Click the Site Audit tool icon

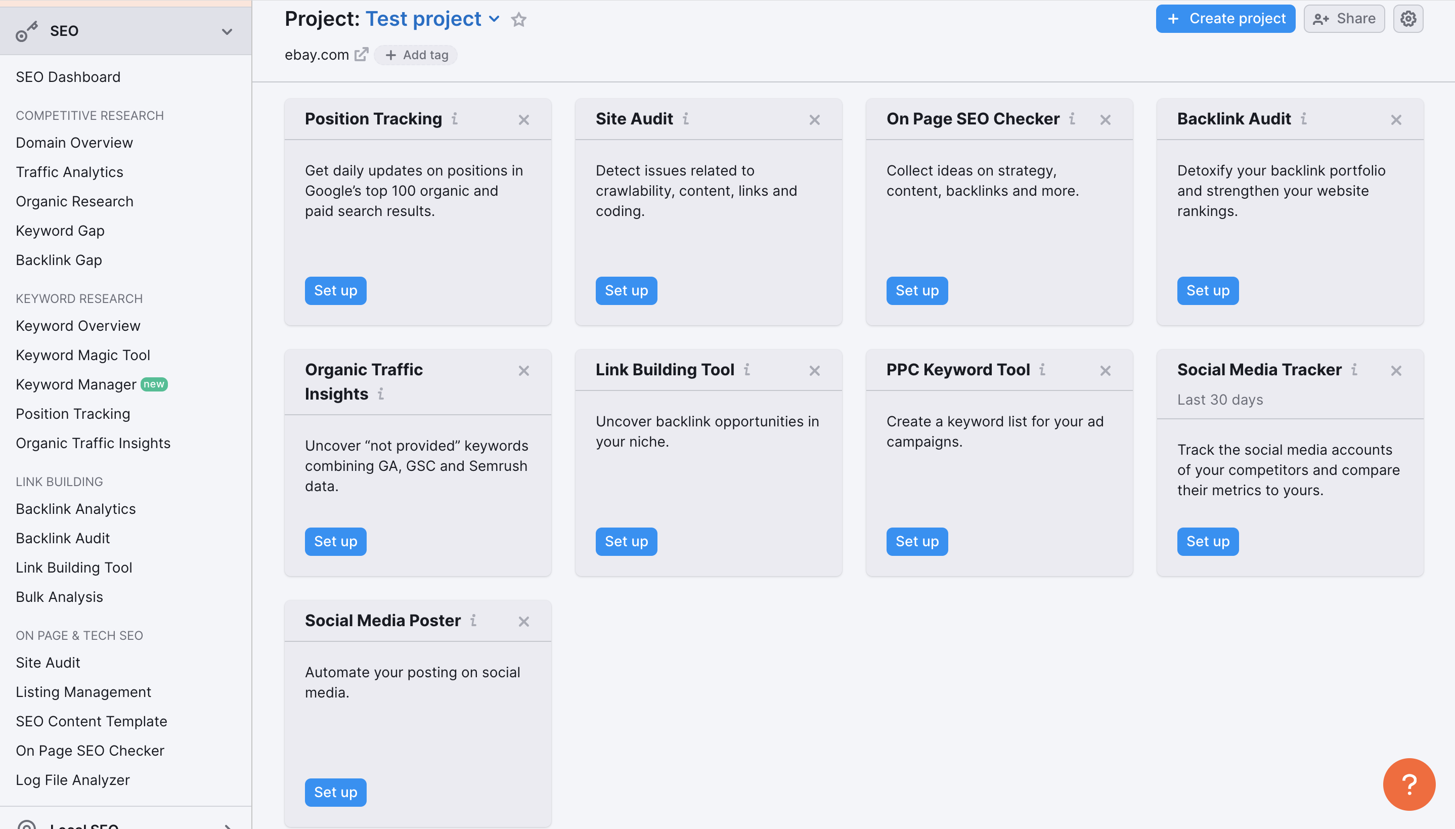[686, 119]
